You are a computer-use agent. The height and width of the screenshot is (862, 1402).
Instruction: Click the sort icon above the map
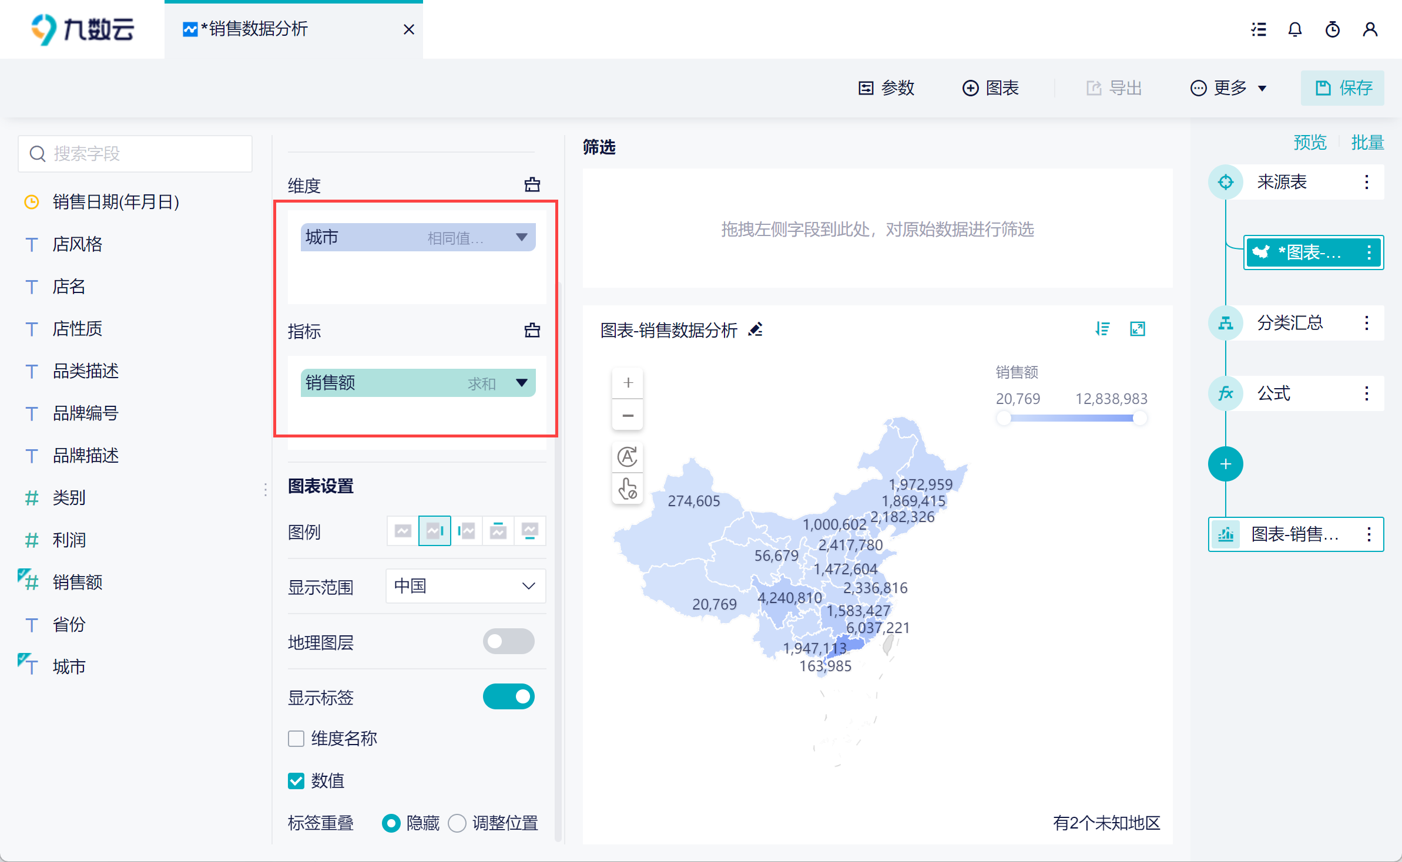[1102, 329]
